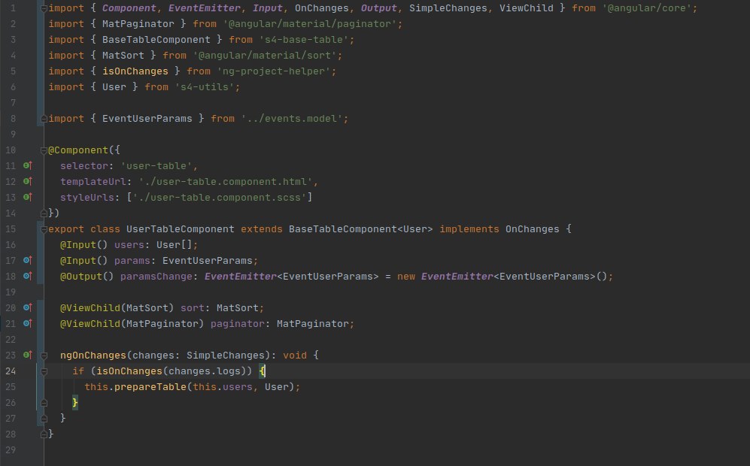Viewport: 750px width, 466px height.
Task: Click the fold end marker on line 27
Action: [44, 419]
